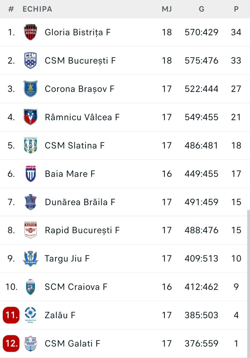The height and width of the screenshot is (358, 250).
Task: Click the red position 12 badge
Action: click(11, 343)
